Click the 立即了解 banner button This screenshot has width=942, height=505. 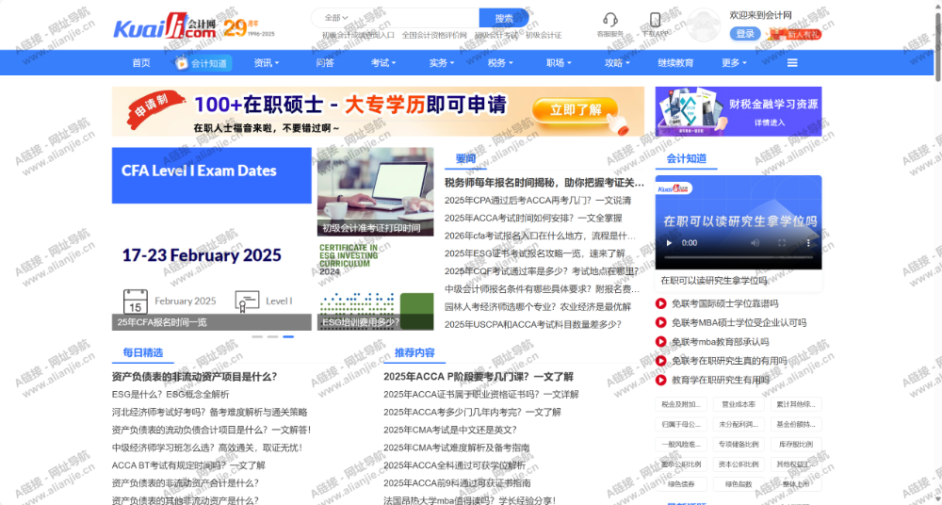click(x=576, y=109)
